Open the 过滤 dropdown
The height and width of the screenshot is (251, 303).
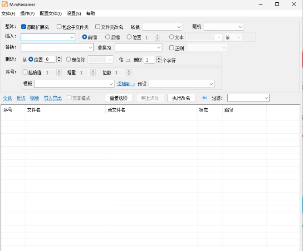pos(248,98)
